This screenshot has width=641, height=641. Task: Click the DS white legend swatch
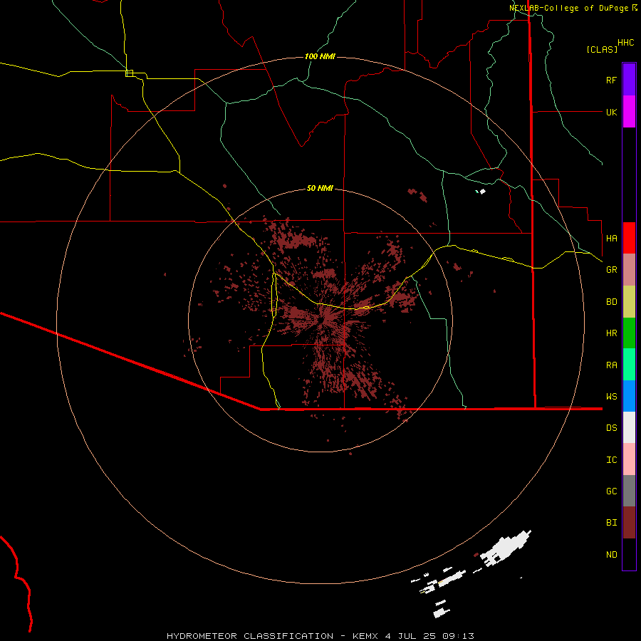629,427
